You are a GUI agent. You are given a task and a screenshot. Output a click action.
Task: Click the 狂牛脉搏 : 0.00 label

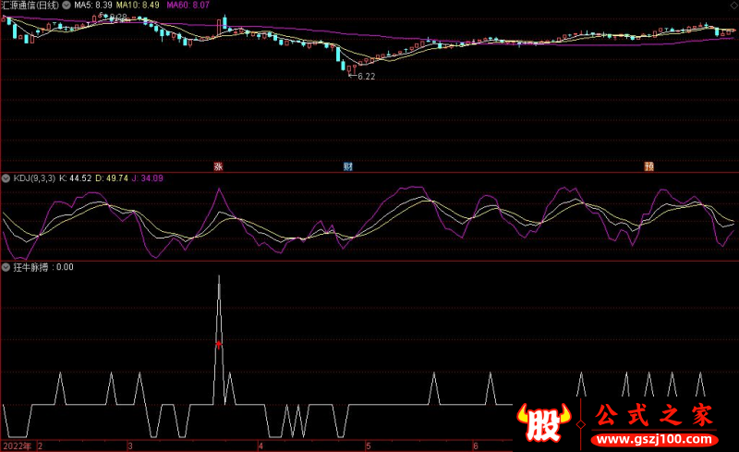click(43, 267)
